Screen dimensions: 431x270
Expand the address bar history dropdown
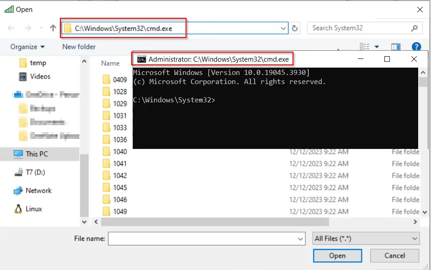(283, 28)
